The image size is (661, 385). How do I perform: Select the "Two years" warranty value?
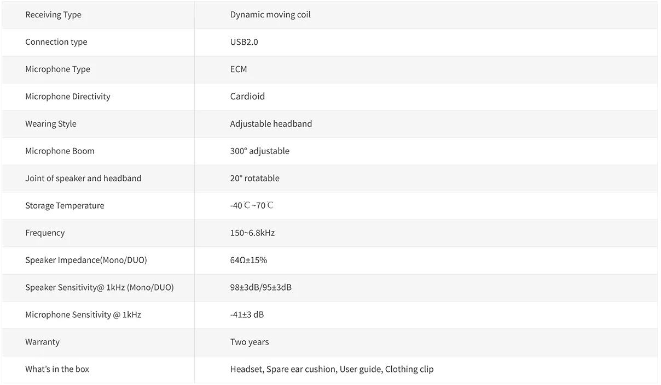(x=250, y=342)
